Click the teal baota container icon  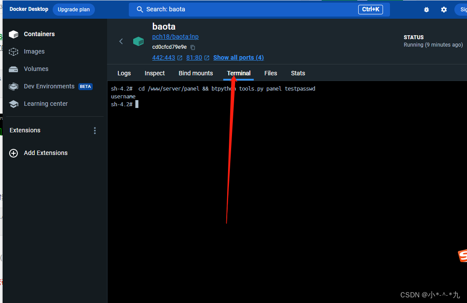pyautogui.click(x=138, y=41)
